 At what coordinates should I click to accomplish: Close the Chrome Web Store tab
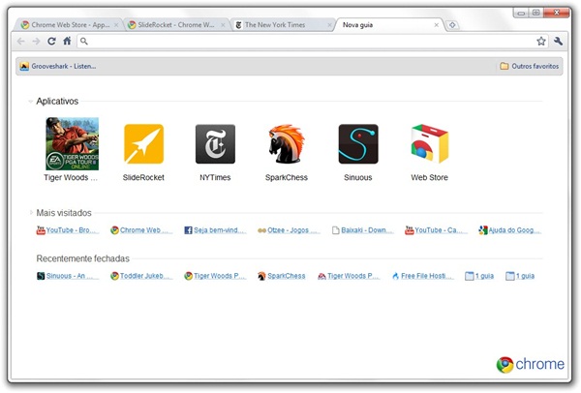(x=116, y=25)
